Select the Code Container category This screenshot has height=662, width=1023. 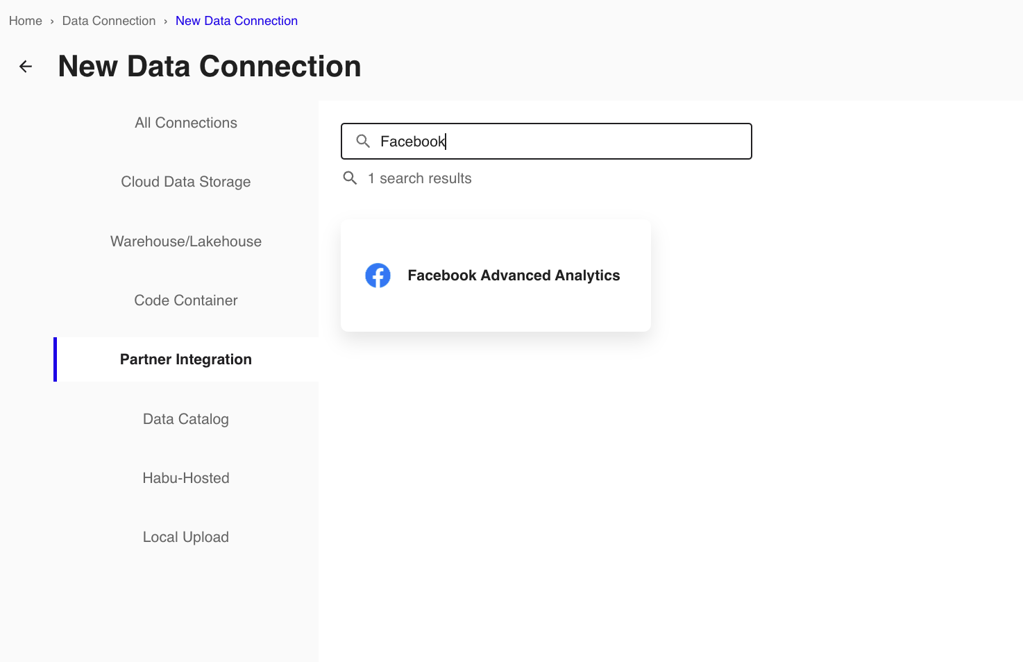tap(186, 300)
